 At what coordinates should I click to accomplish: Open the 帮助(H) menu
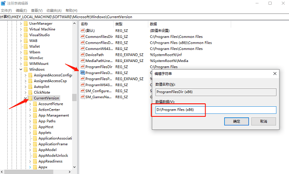point(71,11)
